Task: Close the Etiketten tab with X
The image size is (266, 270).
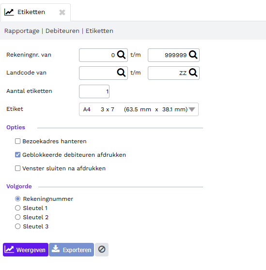Action: coord(62,13)
